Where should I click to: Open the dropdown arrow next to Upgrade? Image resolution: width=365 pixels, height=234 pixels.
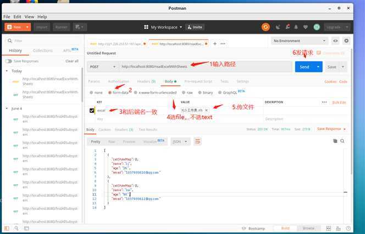pyautogui.click(x=347, y=27)
